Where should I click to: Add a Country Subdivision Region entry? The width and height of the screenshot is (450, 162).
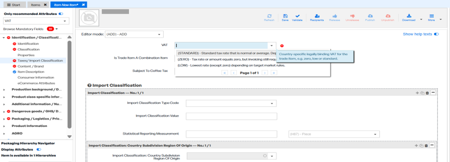(417, 145)
